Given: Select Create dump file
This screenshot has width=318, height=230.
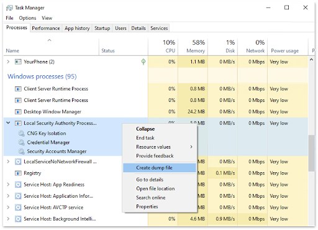Looking at the screenshot, I should click(x=160, y=168).
